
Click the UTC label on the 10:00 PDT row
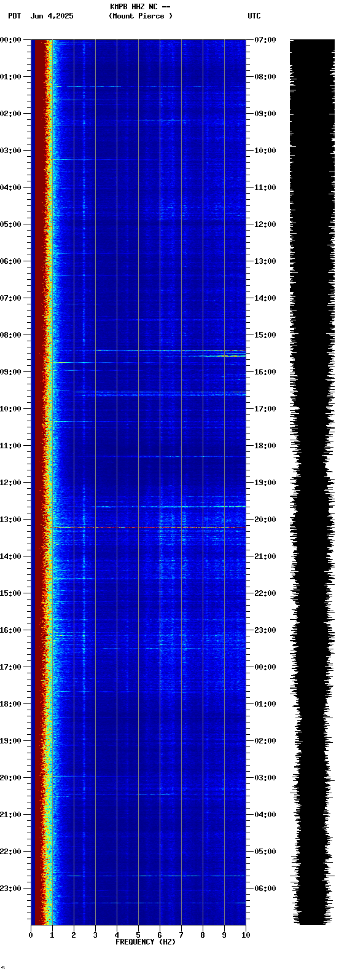pos(265,409)
